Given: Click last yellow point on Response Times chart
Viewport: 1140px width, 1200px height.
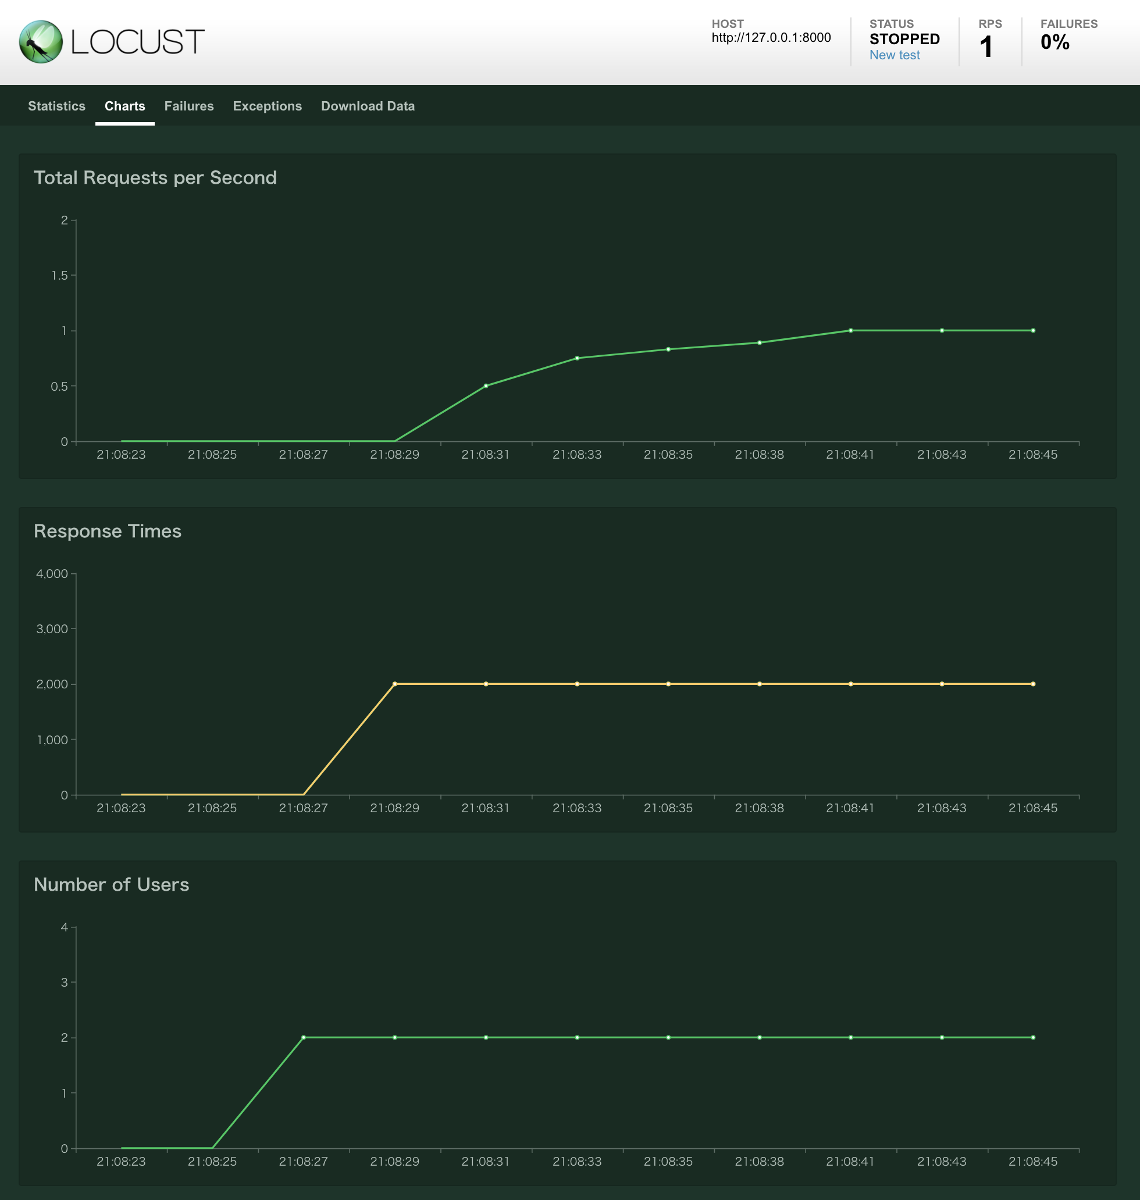Looking at the screenshot, I should pyautogui.click(x=1033, y=684).
